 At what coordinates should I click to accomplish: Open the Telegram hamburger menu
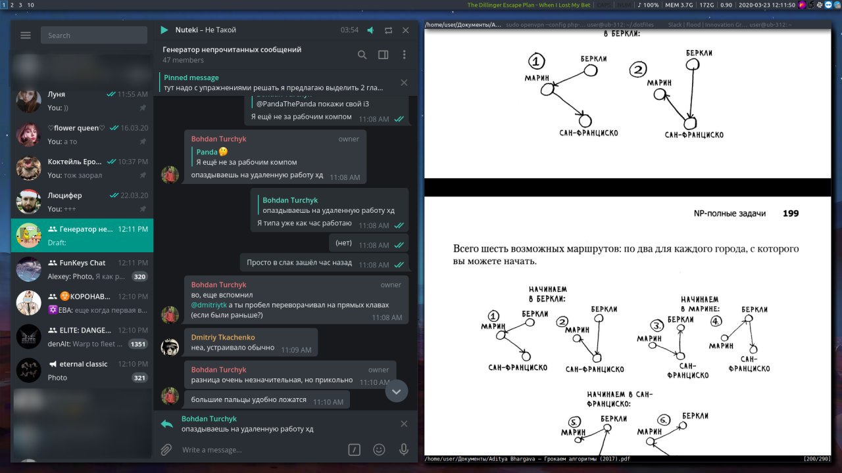pos(26,35)
